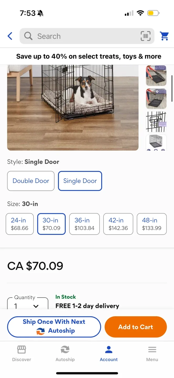Choose the 24-in size option
Viewport: 174px width, 378px height.
(20, 224)
